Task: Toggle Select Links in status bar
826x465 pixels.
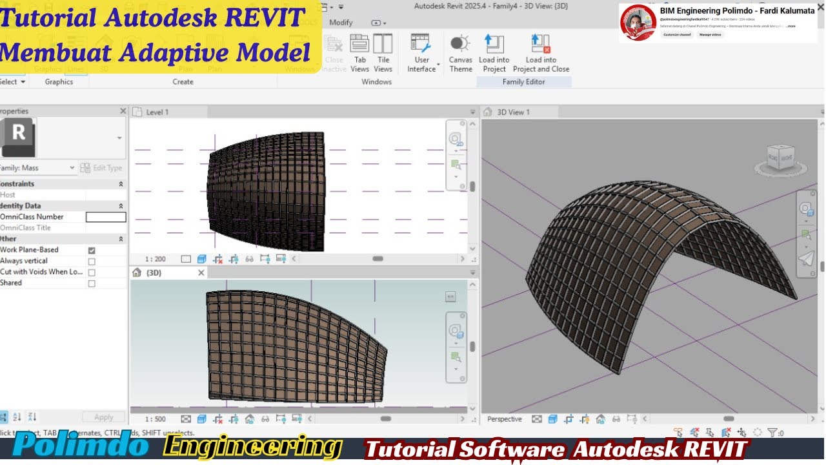Action: tap(678, 433)
